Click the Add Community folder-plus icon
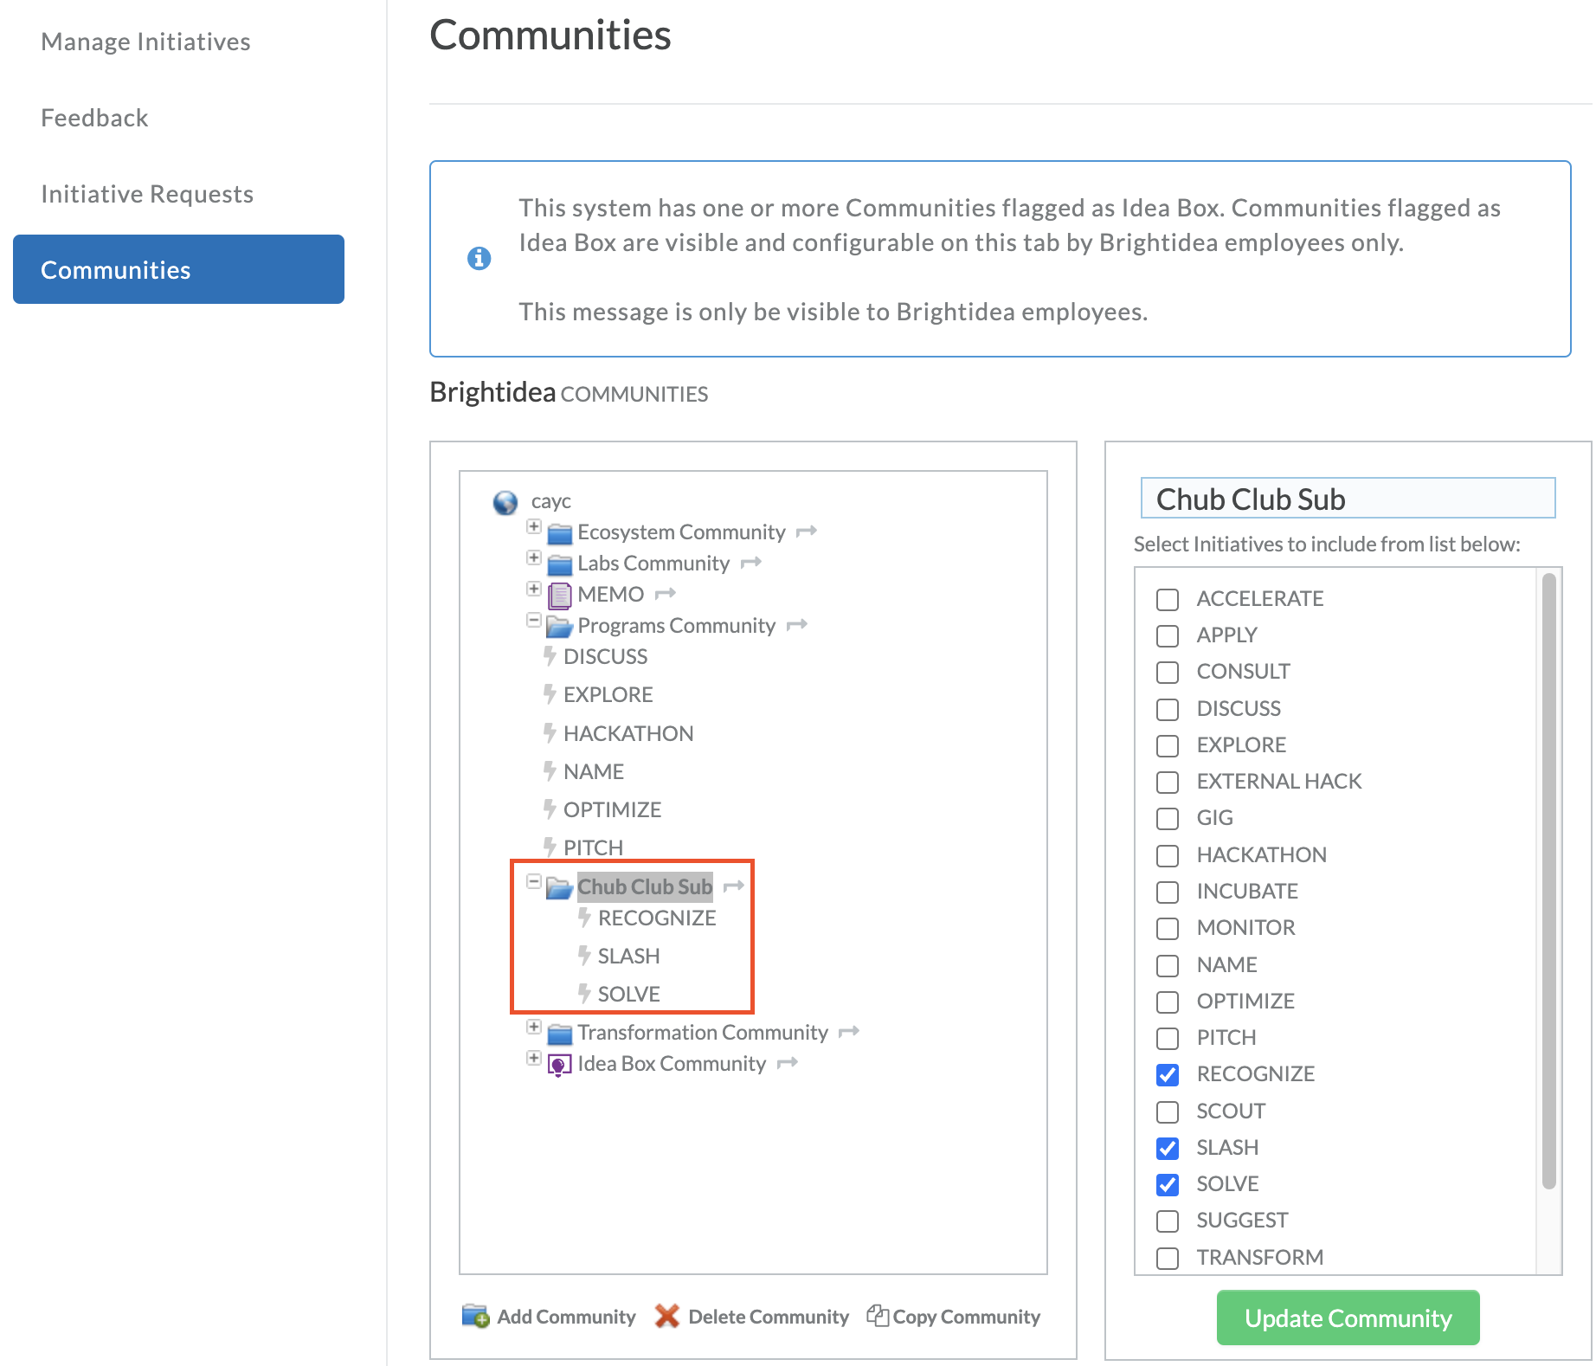Image resolution: width=1596 pixels, height=1366 pixels. tap(475, 1316)
